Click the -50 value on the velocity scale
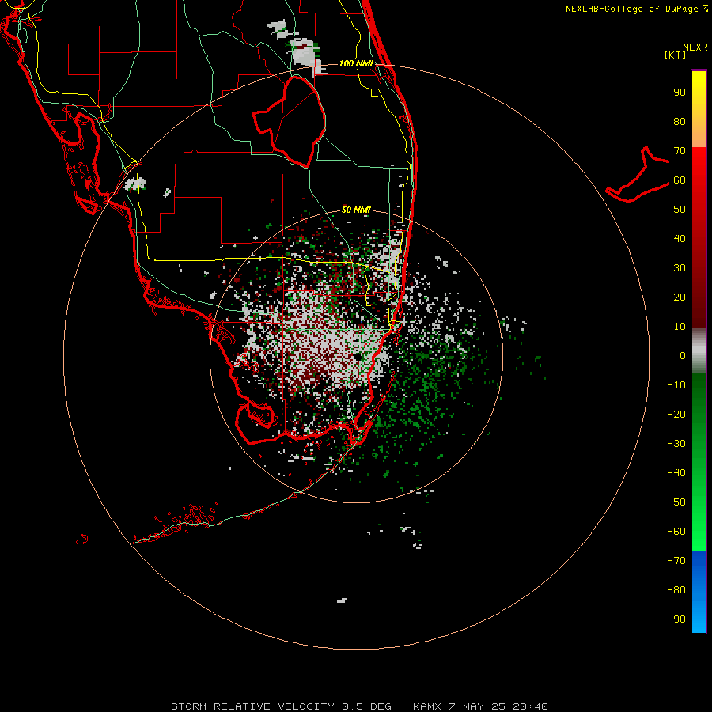Screen dimensions: 712x712 [676, 502]
